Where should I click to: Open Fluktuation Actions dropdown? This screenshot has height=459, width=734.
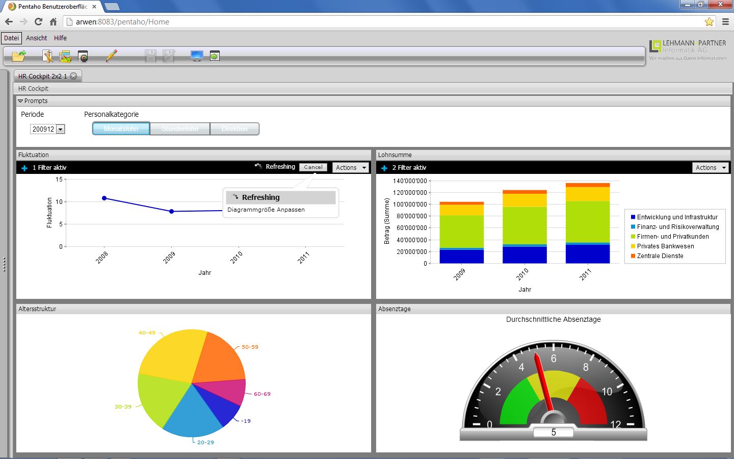[x=351, y=167]
